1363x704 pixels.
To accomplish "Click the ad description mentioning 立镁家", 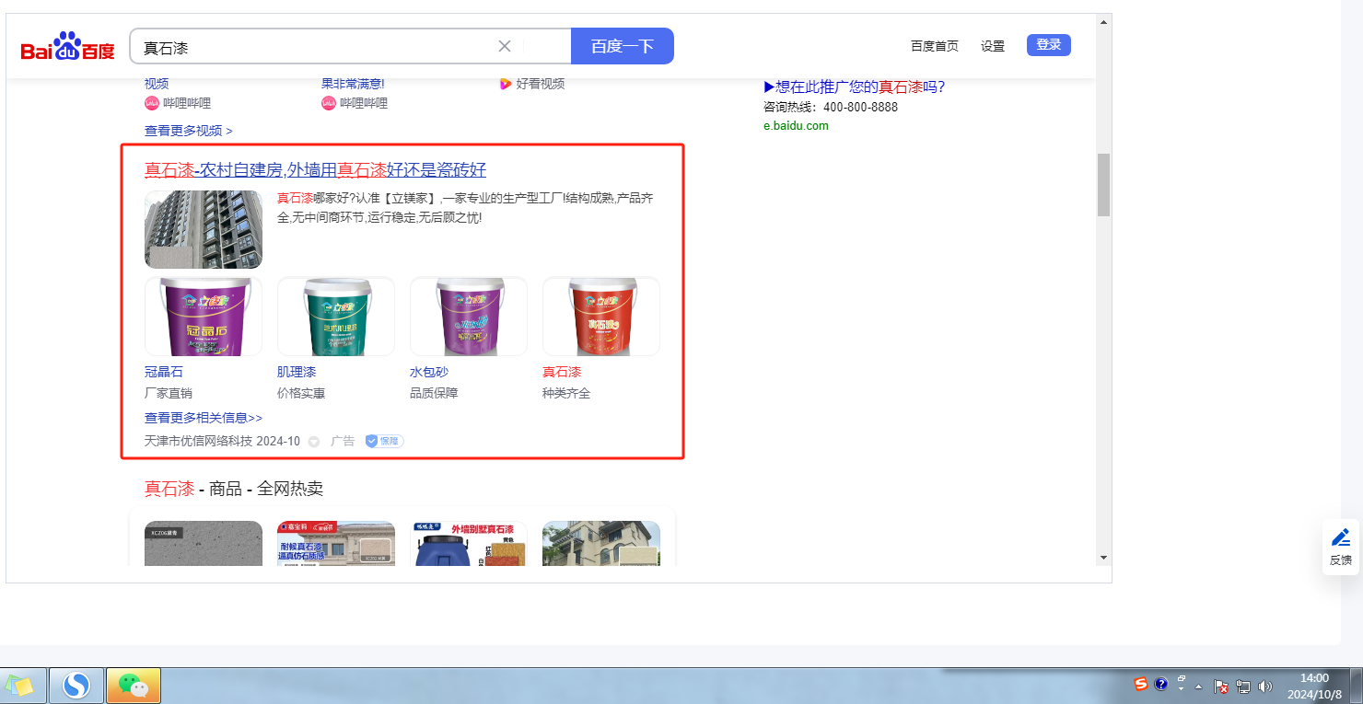I will [465, 208].
